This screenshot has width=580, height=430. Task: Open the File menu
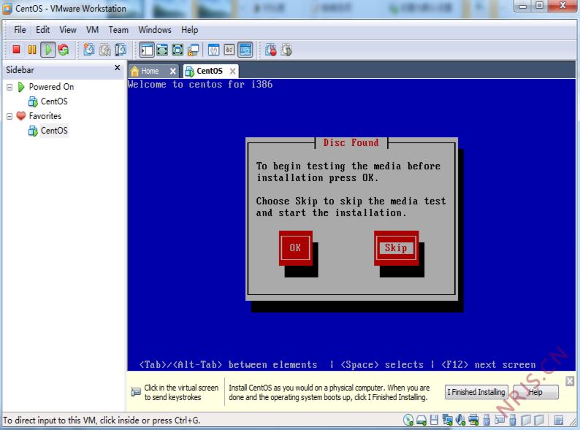[20, 30]
